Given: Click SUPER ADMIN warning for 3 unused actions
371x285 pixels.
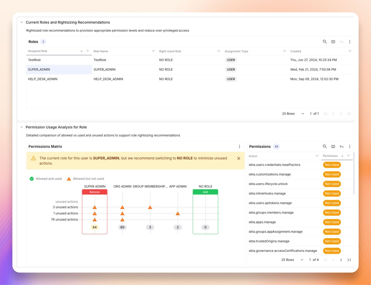Looking at the screenshot, I should tap(95, 207).
